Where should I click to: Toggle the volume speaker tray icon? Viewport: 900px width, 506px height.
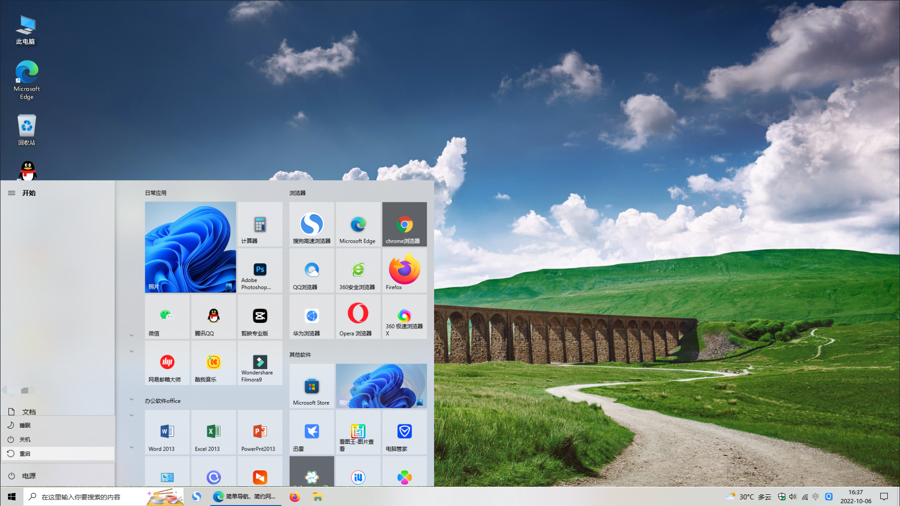click(793, 497)
